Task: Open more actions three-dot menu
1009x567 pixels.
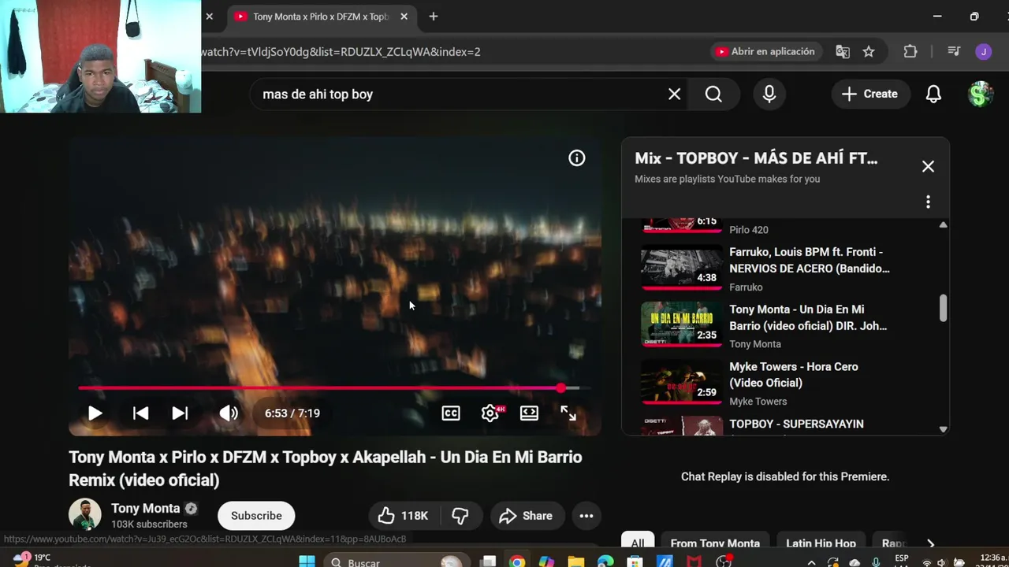Action: [x=586, y=516]
